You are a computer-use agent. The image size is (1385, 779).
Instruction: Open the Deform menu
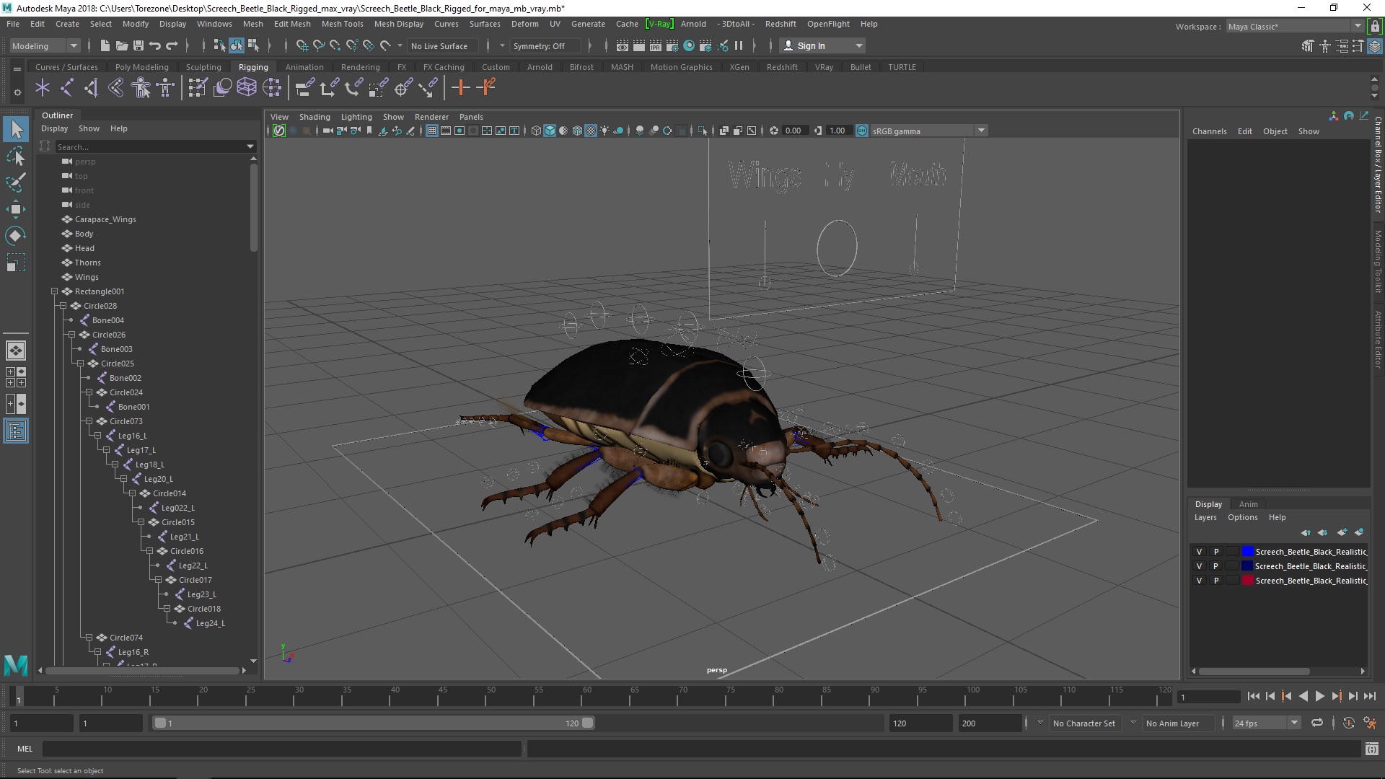(524, 24)
